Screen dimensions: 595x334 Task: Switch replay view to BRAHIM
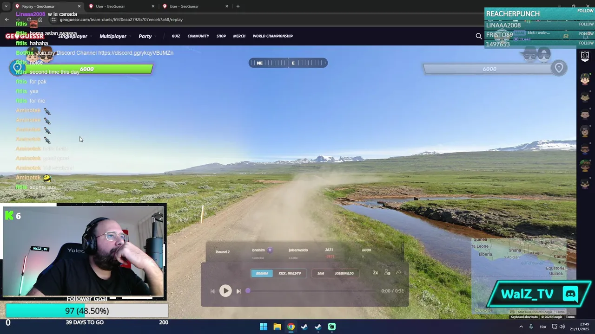pos(262,273)
